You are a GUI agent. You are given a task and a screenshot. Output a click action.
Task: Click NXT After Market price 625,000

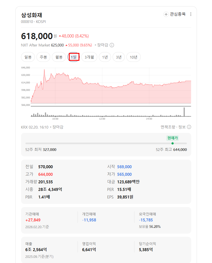tap(57, 45)
